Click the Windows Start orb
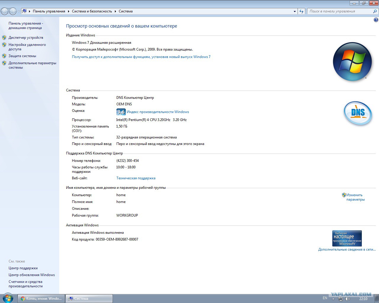Screen dimensions: 379x303 coord(8,298)
